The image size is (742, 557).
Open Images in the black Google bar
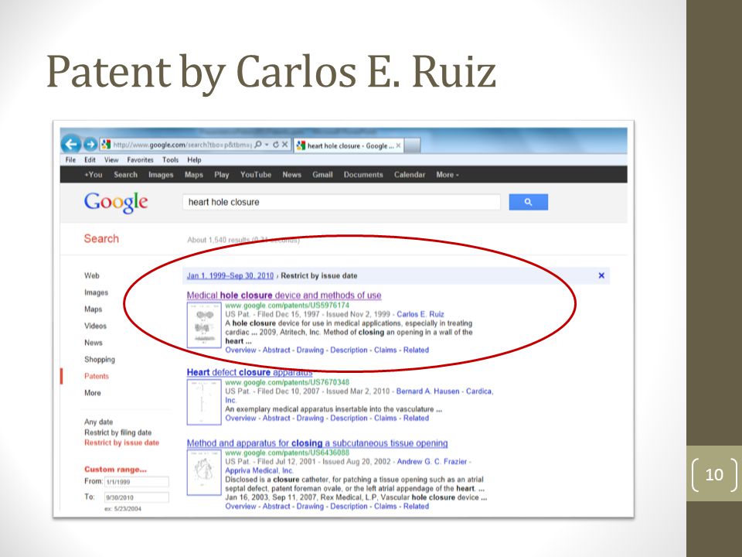[161, 174]
